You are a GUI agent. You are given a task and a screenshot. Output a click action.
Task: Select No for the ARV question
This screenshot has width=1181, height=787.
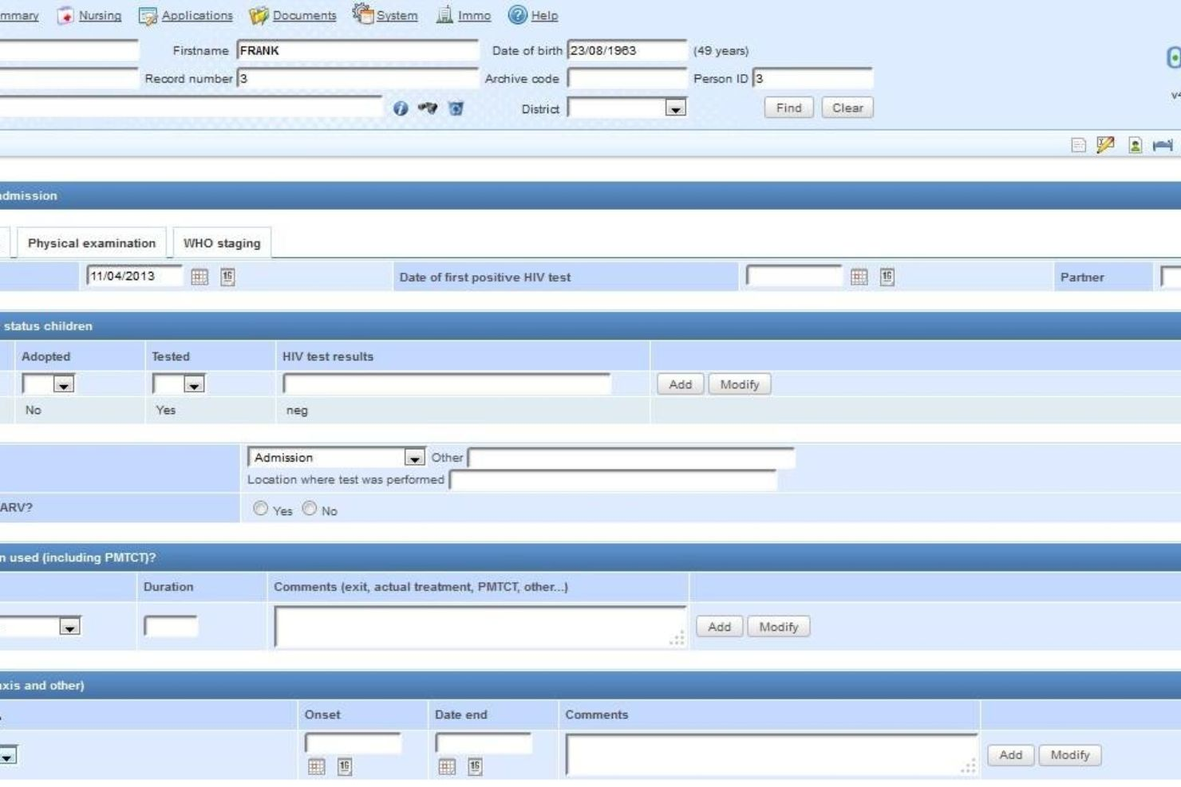coord(310,509)
